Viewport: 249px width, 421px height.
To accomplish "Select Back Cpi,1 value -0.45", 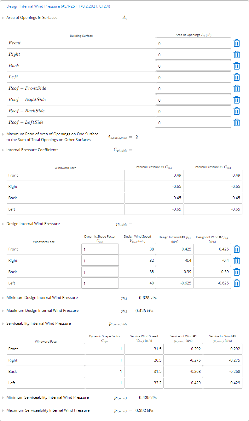I will pos(154,198).
